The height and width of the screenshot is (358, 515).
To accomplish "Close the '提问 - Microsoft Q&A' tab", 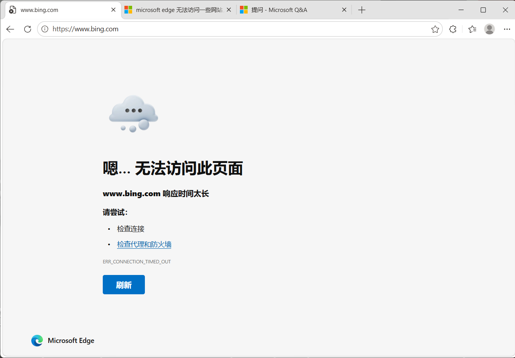I will point(344,10).
